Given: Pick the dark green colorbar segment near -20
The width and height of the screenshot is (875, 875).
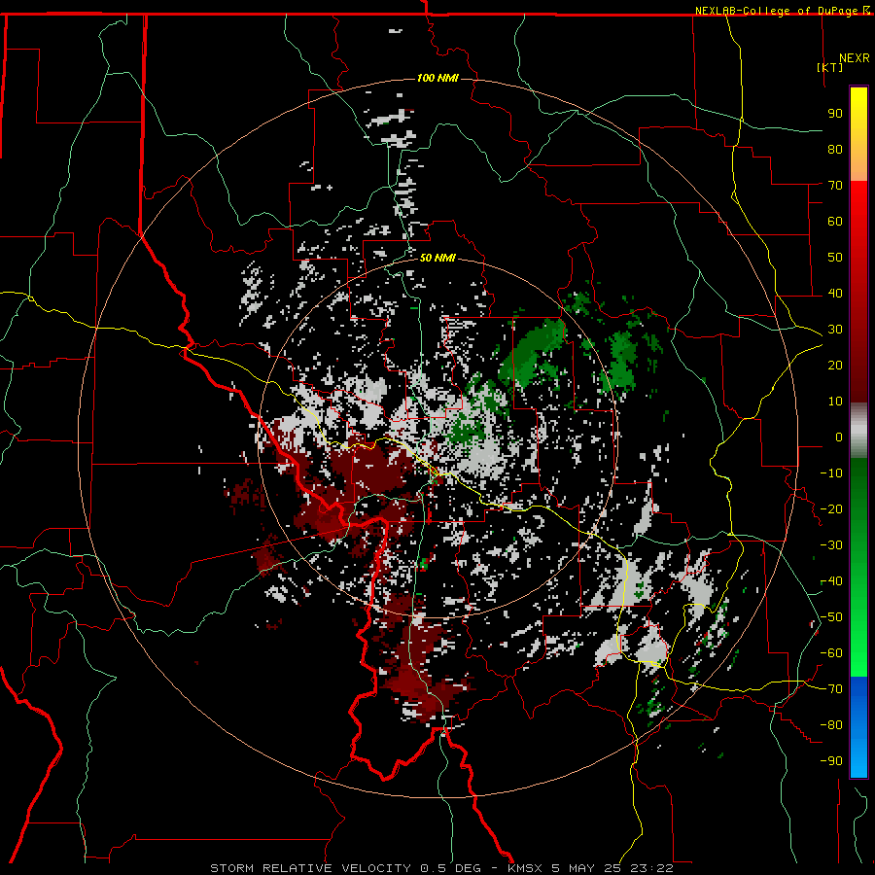Looking at the screenshot, I should [x=858, y=503].
